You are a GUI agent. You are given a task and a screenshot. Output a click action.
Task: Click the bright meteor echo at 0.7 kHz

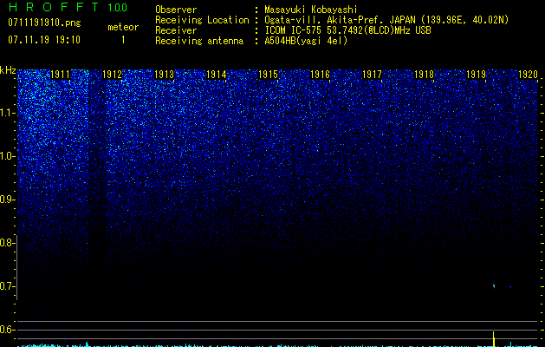494,286
